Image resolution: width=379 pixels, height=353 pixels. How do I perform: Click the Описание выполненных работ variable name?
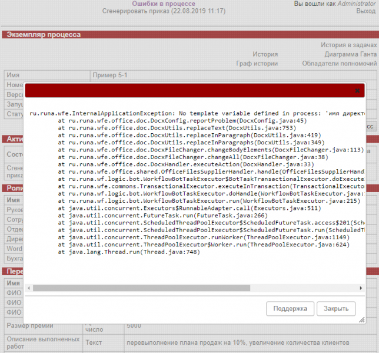tap(43, 342)
